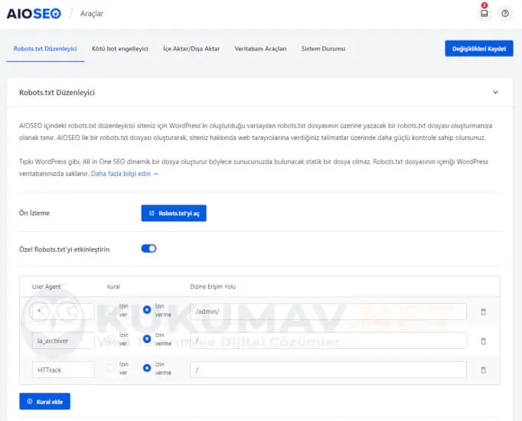Follow Daha fazla bilgi edin link

(x=125, y=174)
